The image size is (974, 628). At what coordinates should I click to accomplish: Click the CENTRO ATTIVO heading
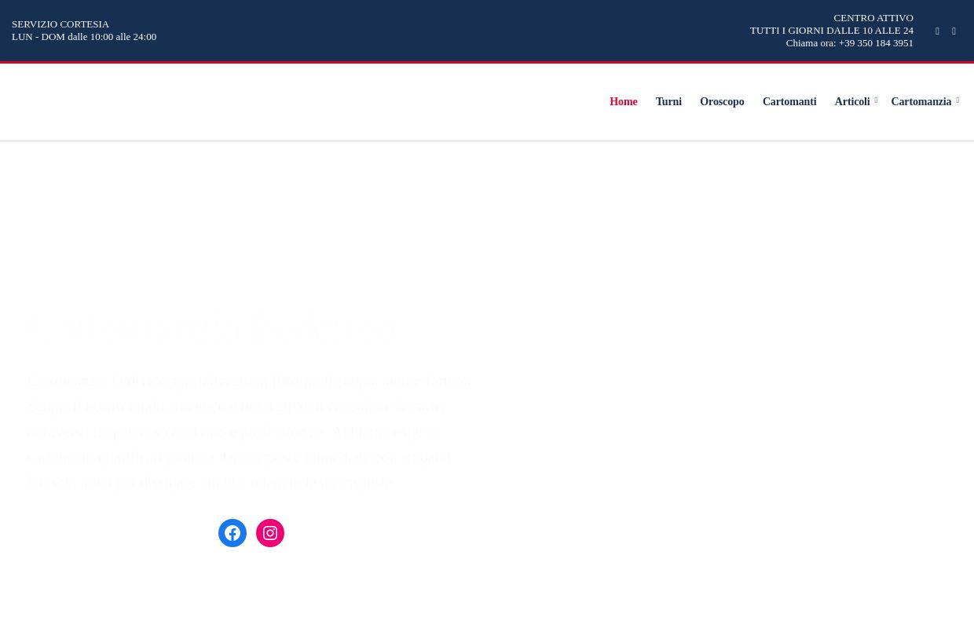(873, 18)
